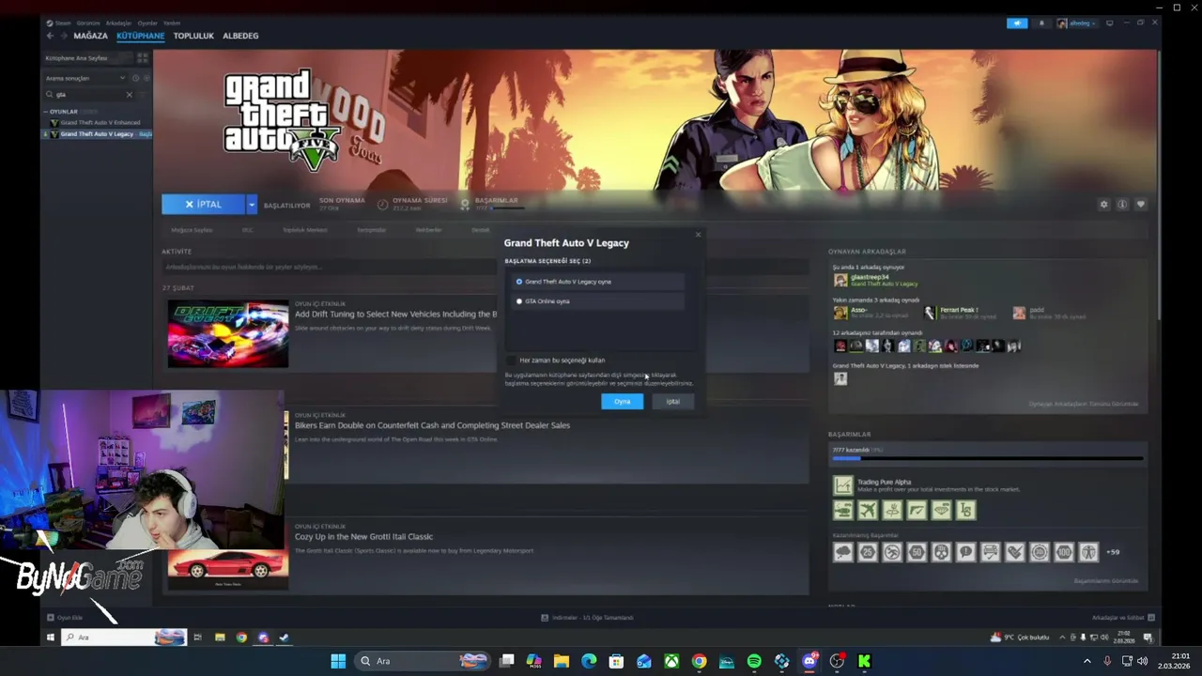Click the taskbar search box 'Ara'

tap(424, 661)
